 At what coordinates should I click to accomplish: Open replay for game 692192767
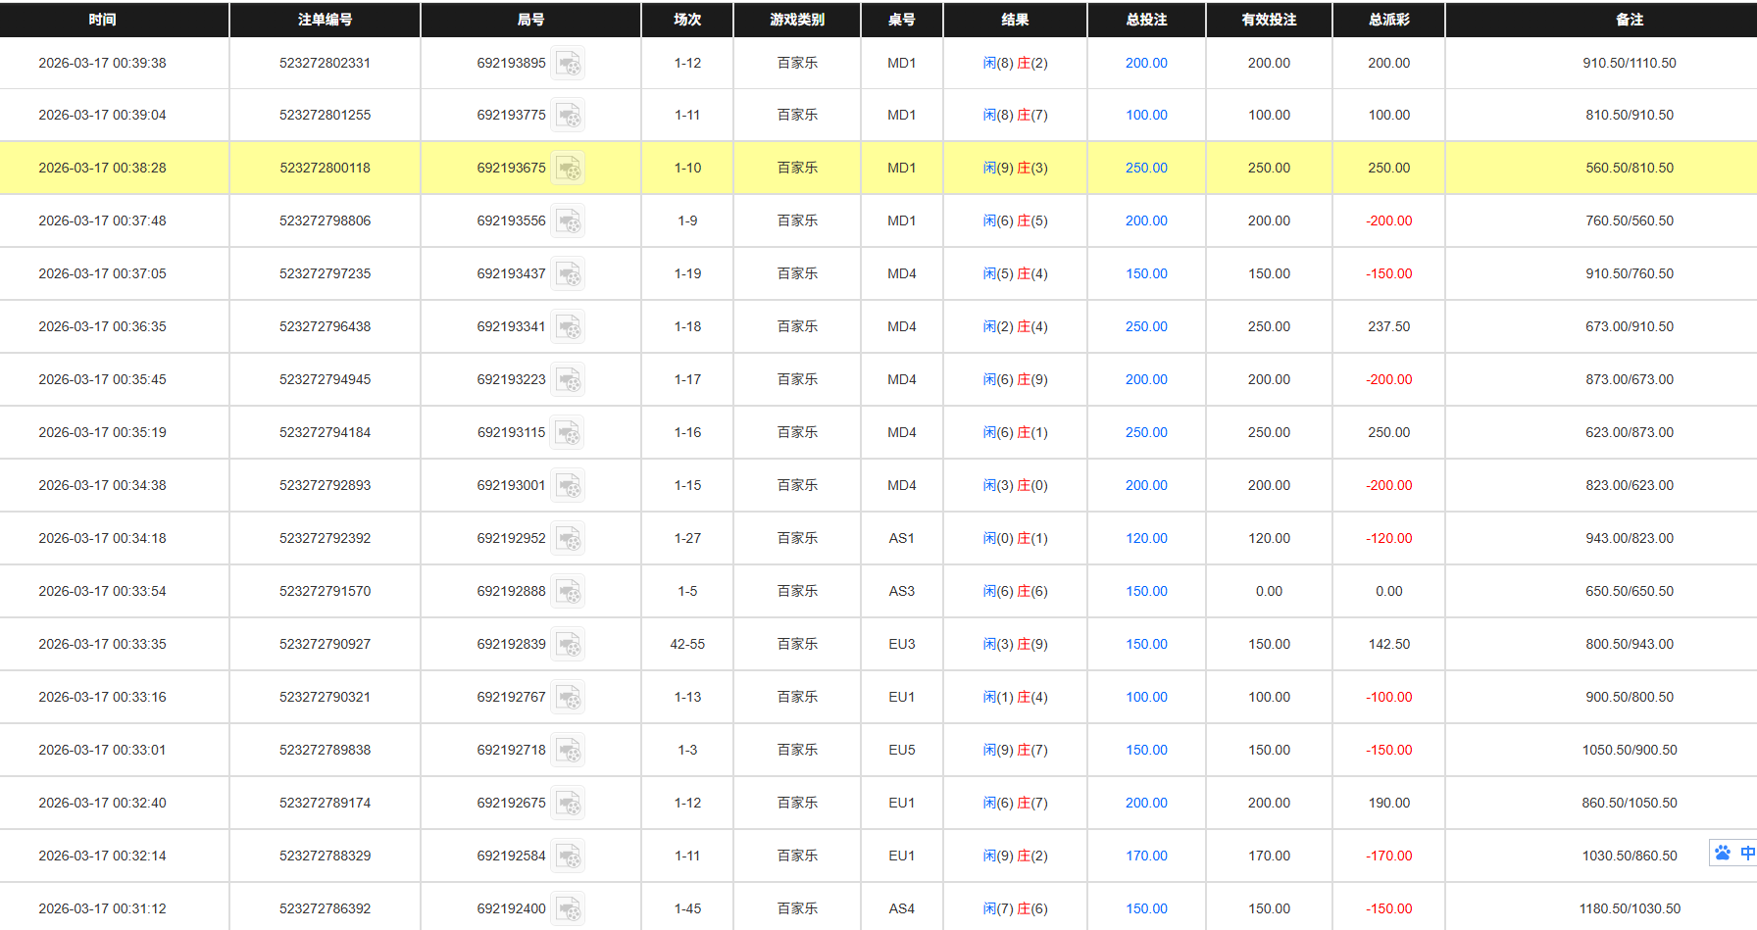[570, 697]
